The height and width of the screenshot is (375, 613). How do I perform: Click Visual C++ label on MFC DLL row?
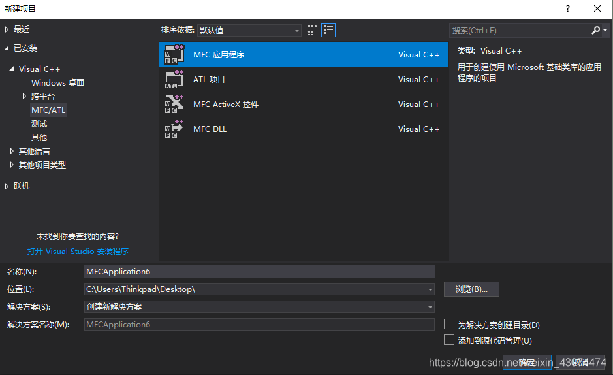point(418,129)
